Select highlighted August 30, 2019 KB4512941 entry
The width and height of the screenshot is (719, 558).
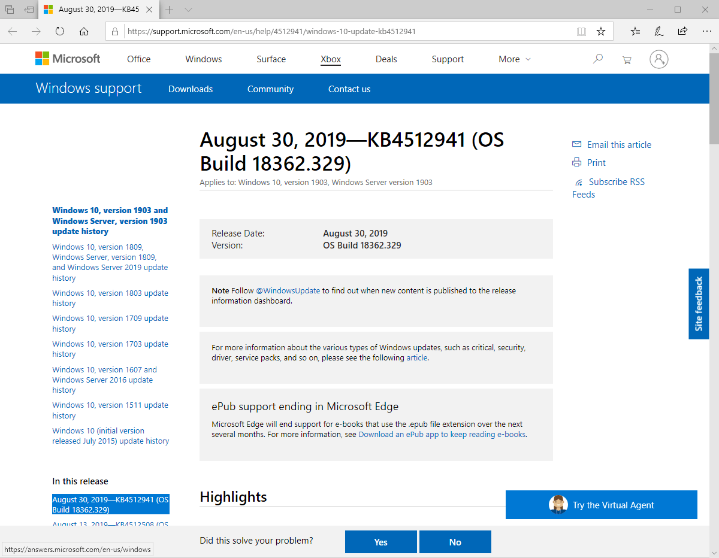pos(111,505)
